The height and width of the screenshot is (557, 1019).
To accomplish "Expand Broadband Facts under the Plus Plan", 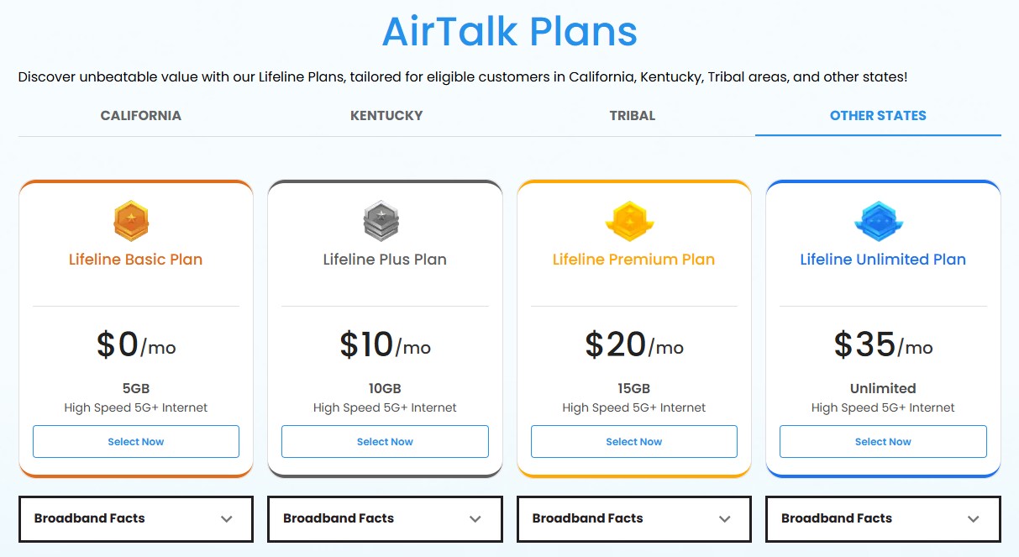I will (384, 518).
